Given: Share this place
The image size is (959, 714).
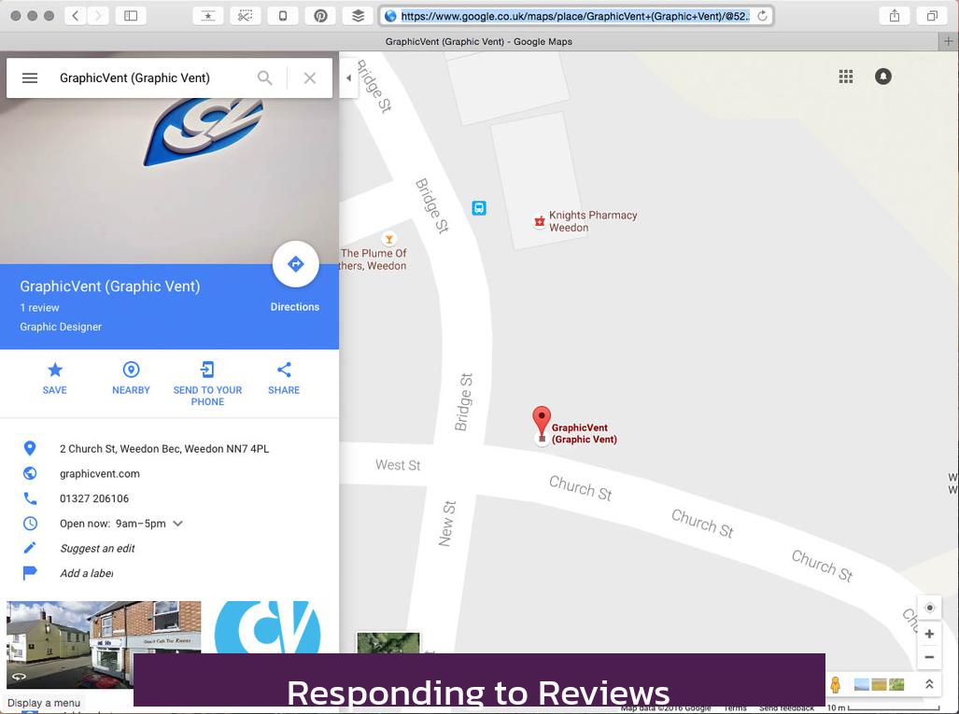Looking at the screenshot, I should point(284,378).
